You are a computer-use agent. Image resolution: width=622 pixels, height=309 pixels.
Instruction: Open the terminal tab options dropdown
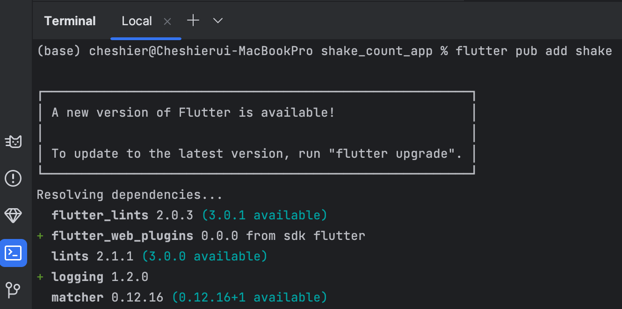click(217, 21)
